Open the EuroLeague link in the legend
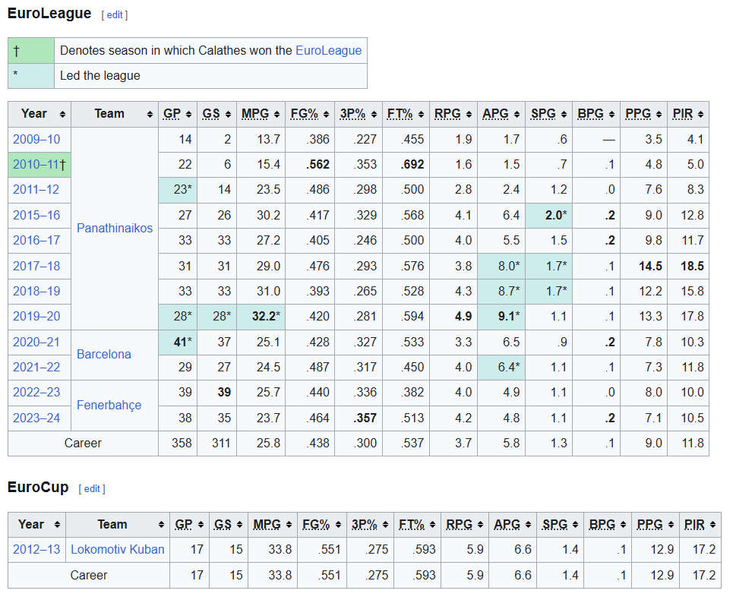The width and height of the screenshot is (733, 603). pos(329,50)
